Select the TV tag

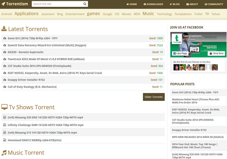[x=207, y=14]
